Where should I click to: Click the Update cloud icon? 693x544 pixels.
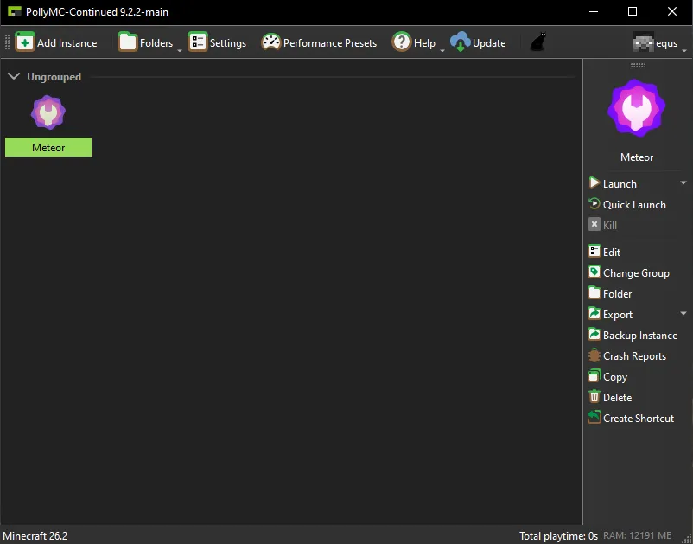click(460, 42)
